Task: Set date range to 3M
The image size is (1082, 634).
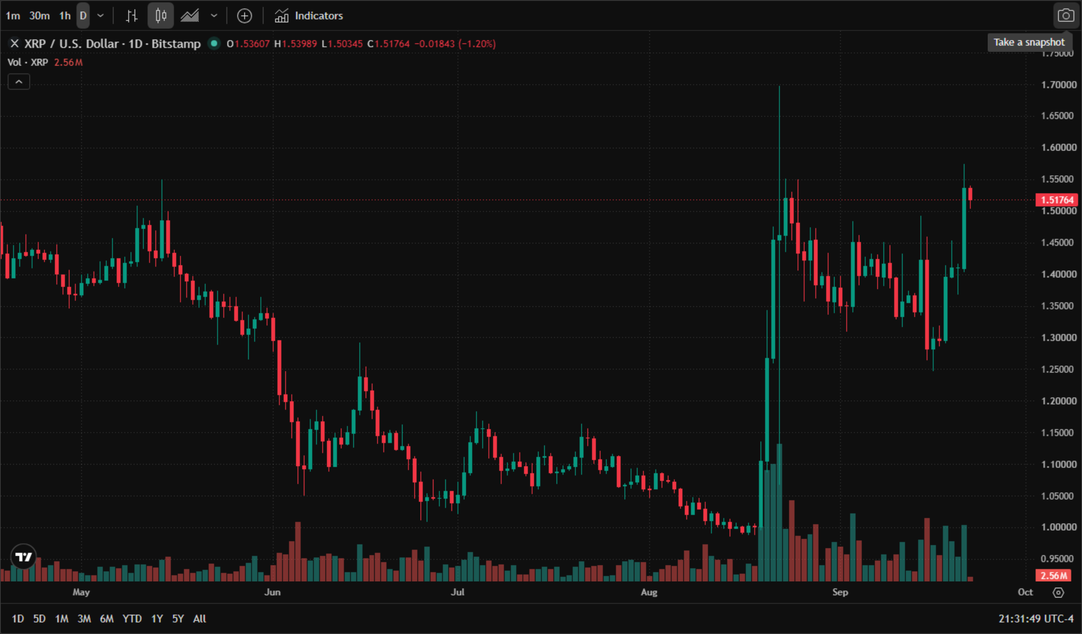Action: pos(84,619)
